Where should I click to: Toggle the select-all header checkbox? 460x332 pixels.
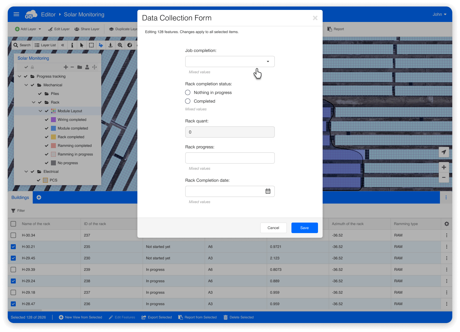click(x=13, y=224)
